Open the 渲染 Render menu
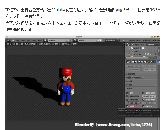This screenshot has height=130, width=163. pos(29,41)
